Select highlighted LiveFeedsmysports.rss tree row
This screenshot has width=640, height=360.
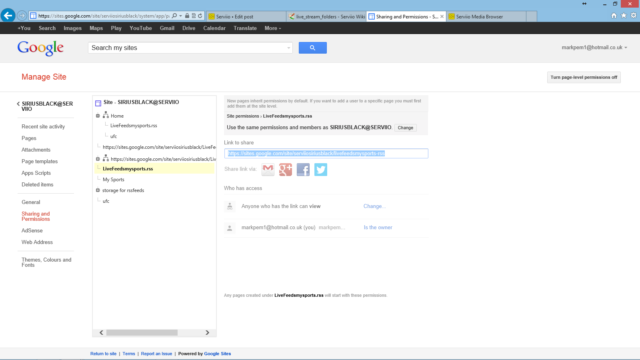[154, 169]
